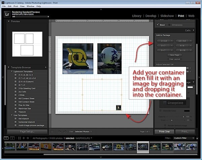
Task: Enable the Dimensions checkbox
Action: tap(169, 25)
